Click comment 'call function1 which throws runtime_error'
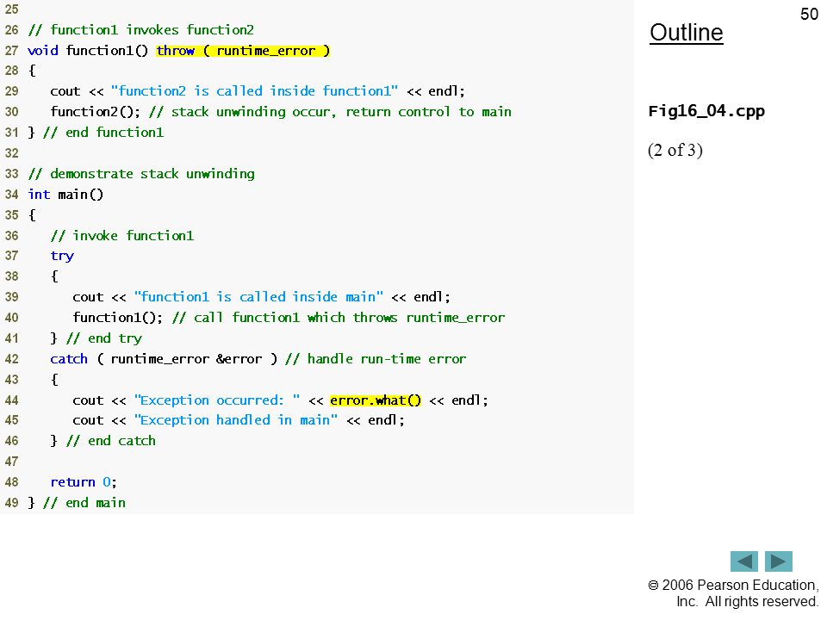Viewport: 827px width, 620px height. [339, 318]
